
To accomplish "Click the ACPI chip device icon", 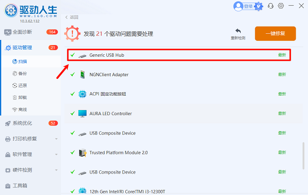I will click(x=83, y=94).
